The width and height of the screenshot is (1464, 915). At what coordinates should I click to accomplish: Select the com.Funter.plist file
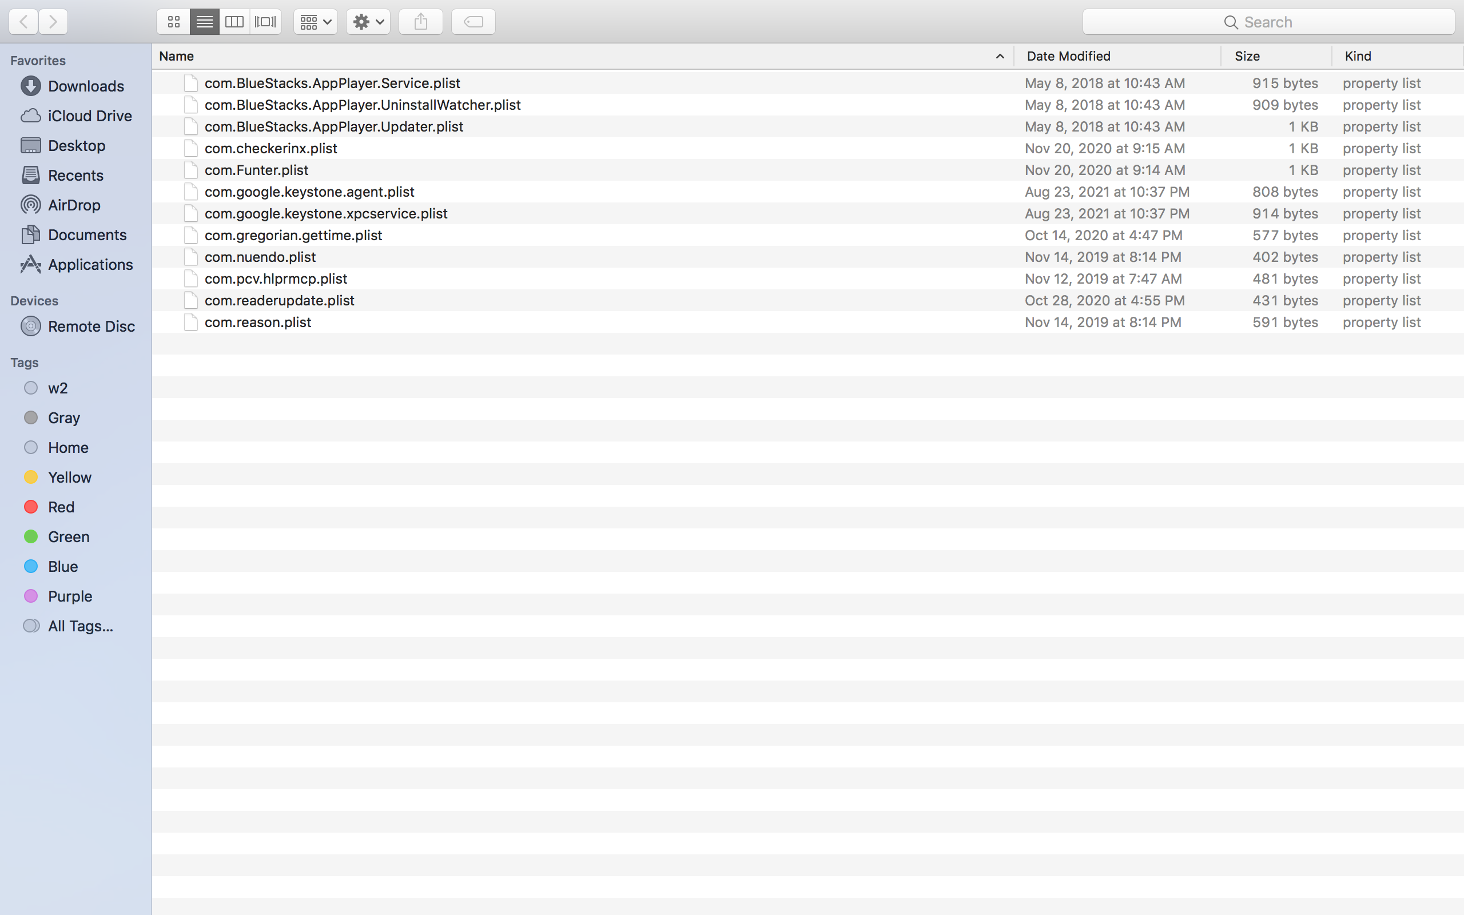pos(256,170)
